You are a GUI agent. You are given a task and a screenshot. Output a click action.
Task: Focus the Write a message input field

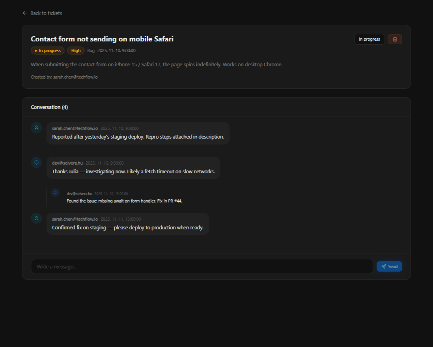click(x=202, y=266)
